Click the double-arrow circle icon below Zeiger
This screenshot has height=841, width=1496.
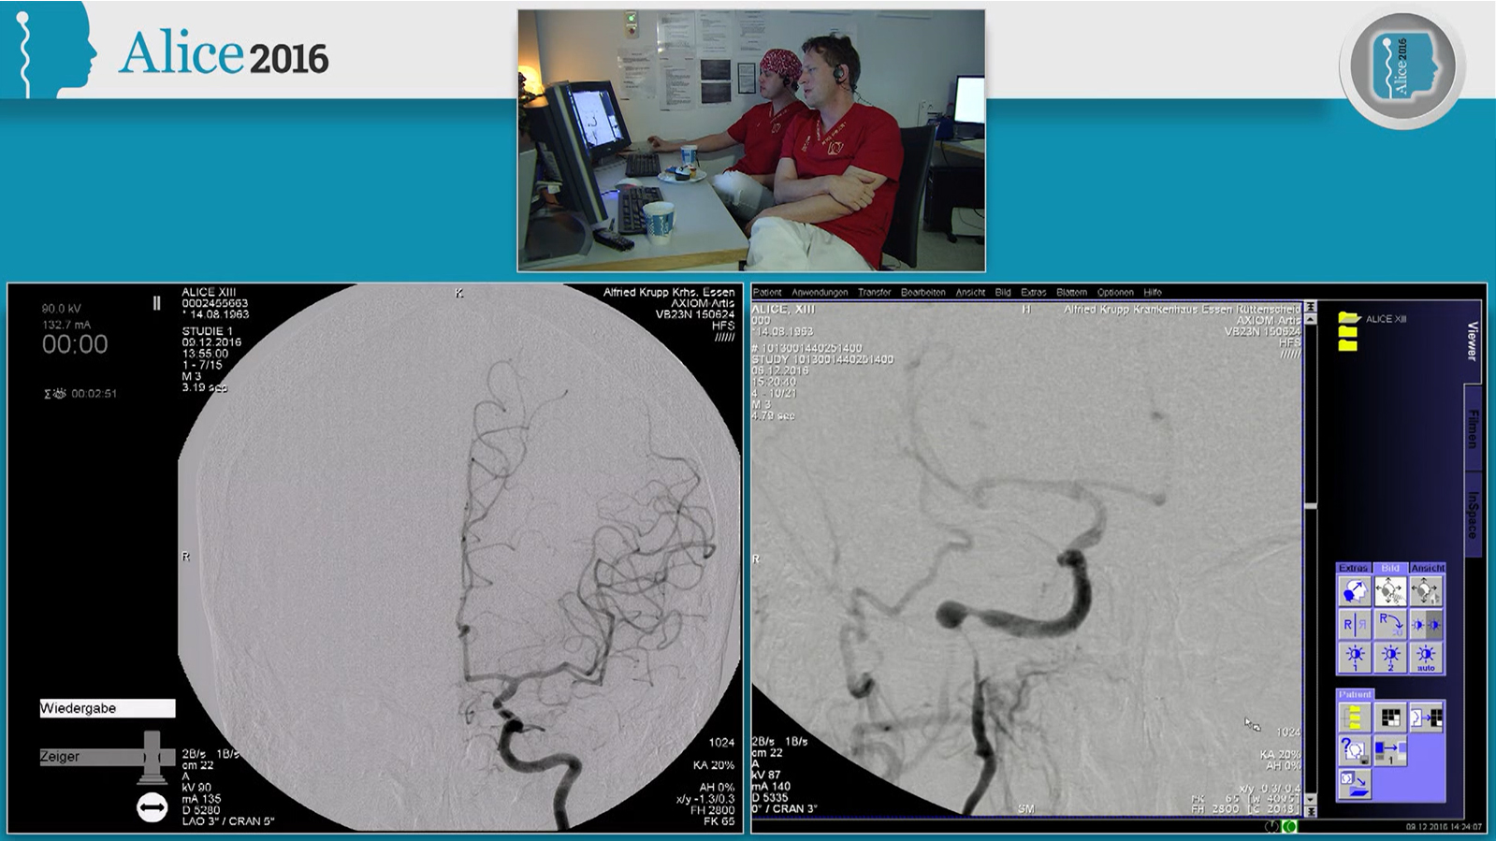point(152,807)
